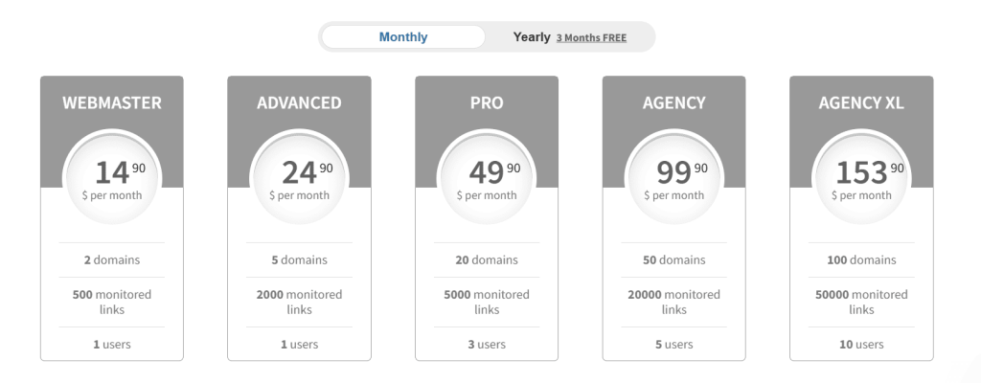The height and width of the screenshot is (383, 981).
Task: Select the Advanced plan header
Action: [299, 103]
